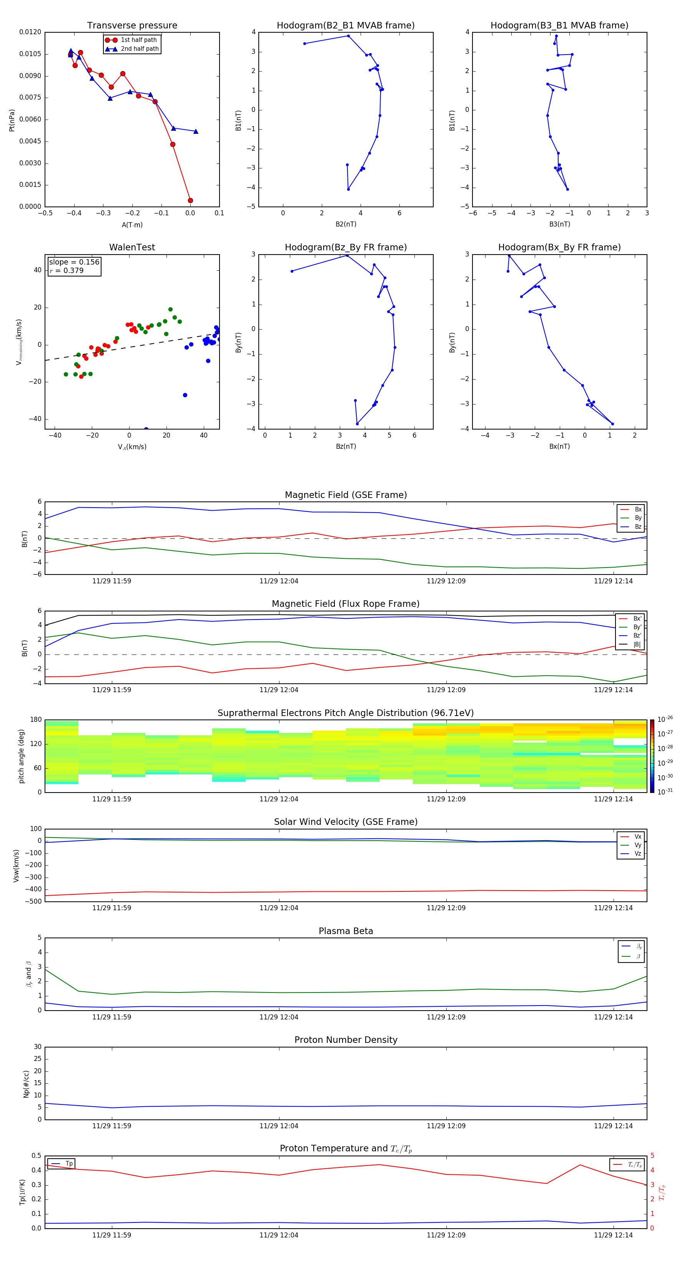Click the 'Bx(nT)' x-axis label
692x1269 pixels.
pyautogui.click(x=559, y=446)
